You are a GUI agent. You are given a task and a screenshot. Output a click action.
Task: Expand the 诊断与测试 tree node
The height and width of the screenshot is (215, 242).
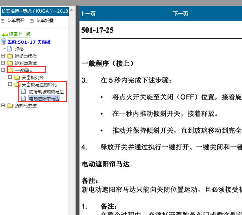click(x=3, y=63)
